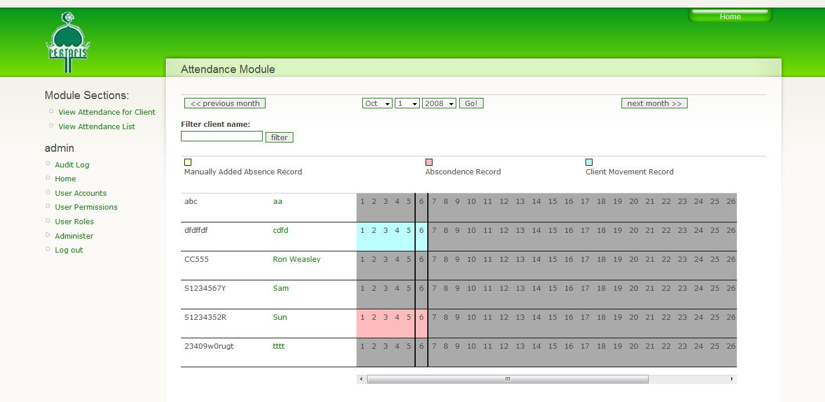The width and height of the screenshot is (825, 402).
Task: Click the yellow Manually Added Absence swatch
Action: (x=188, y=162)
